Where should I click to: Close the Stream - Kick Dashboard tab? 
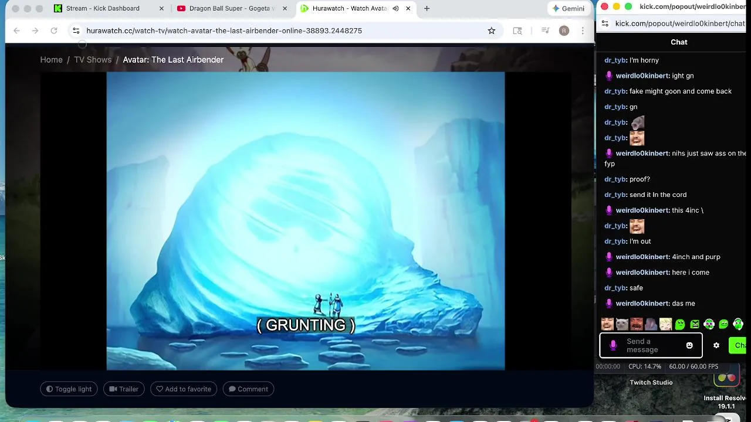pyautogui.click(x=161, y=8)
